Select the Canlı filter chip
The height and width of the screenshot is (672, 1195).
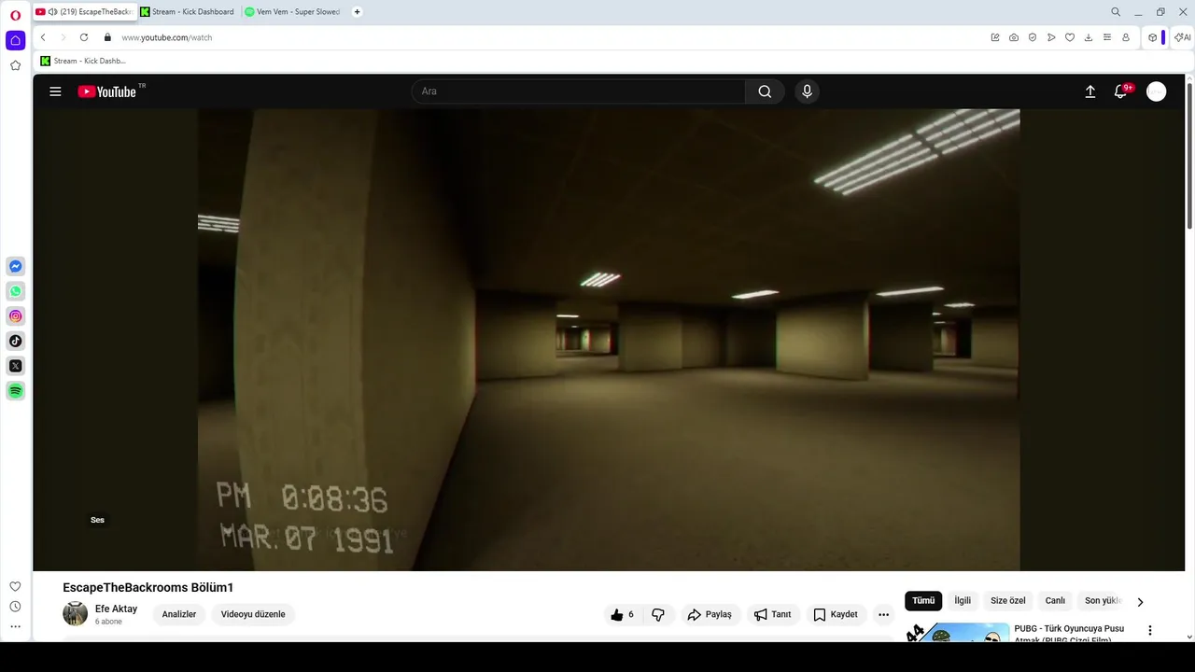click(x=1055, y=601)
